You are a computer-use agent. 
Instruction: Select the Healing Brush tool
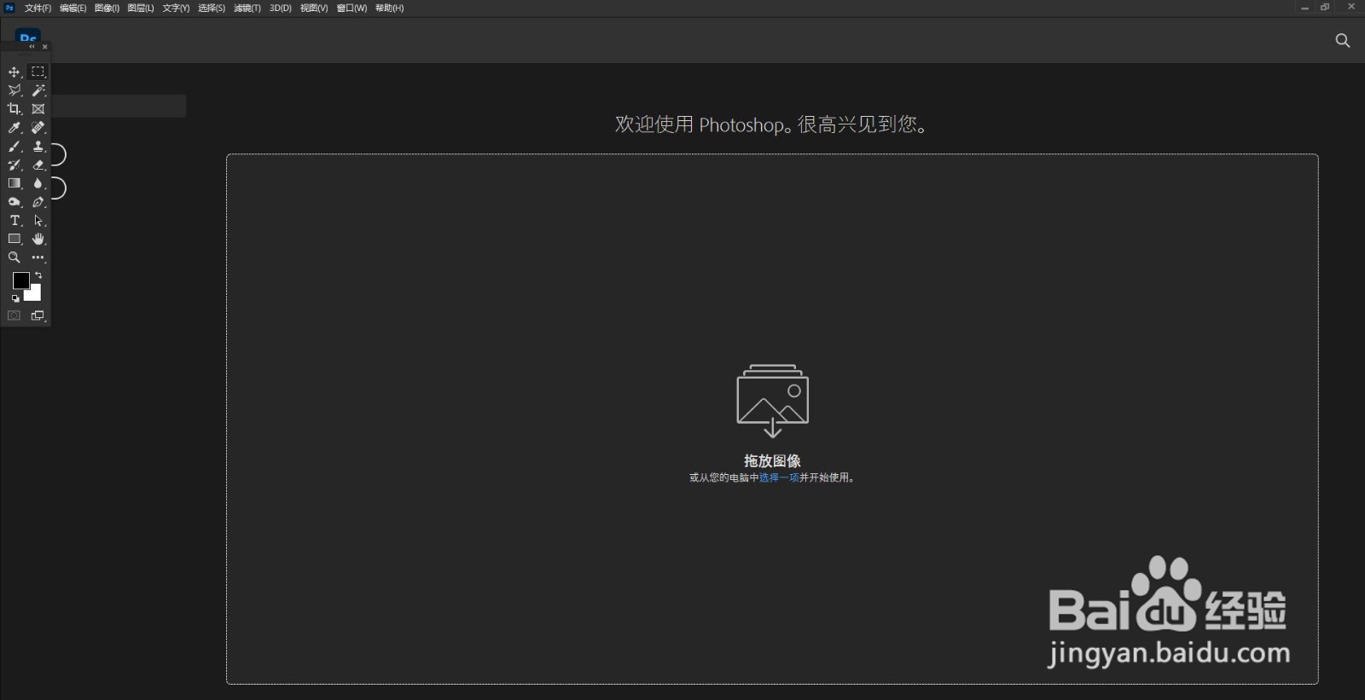click(38, 128)
